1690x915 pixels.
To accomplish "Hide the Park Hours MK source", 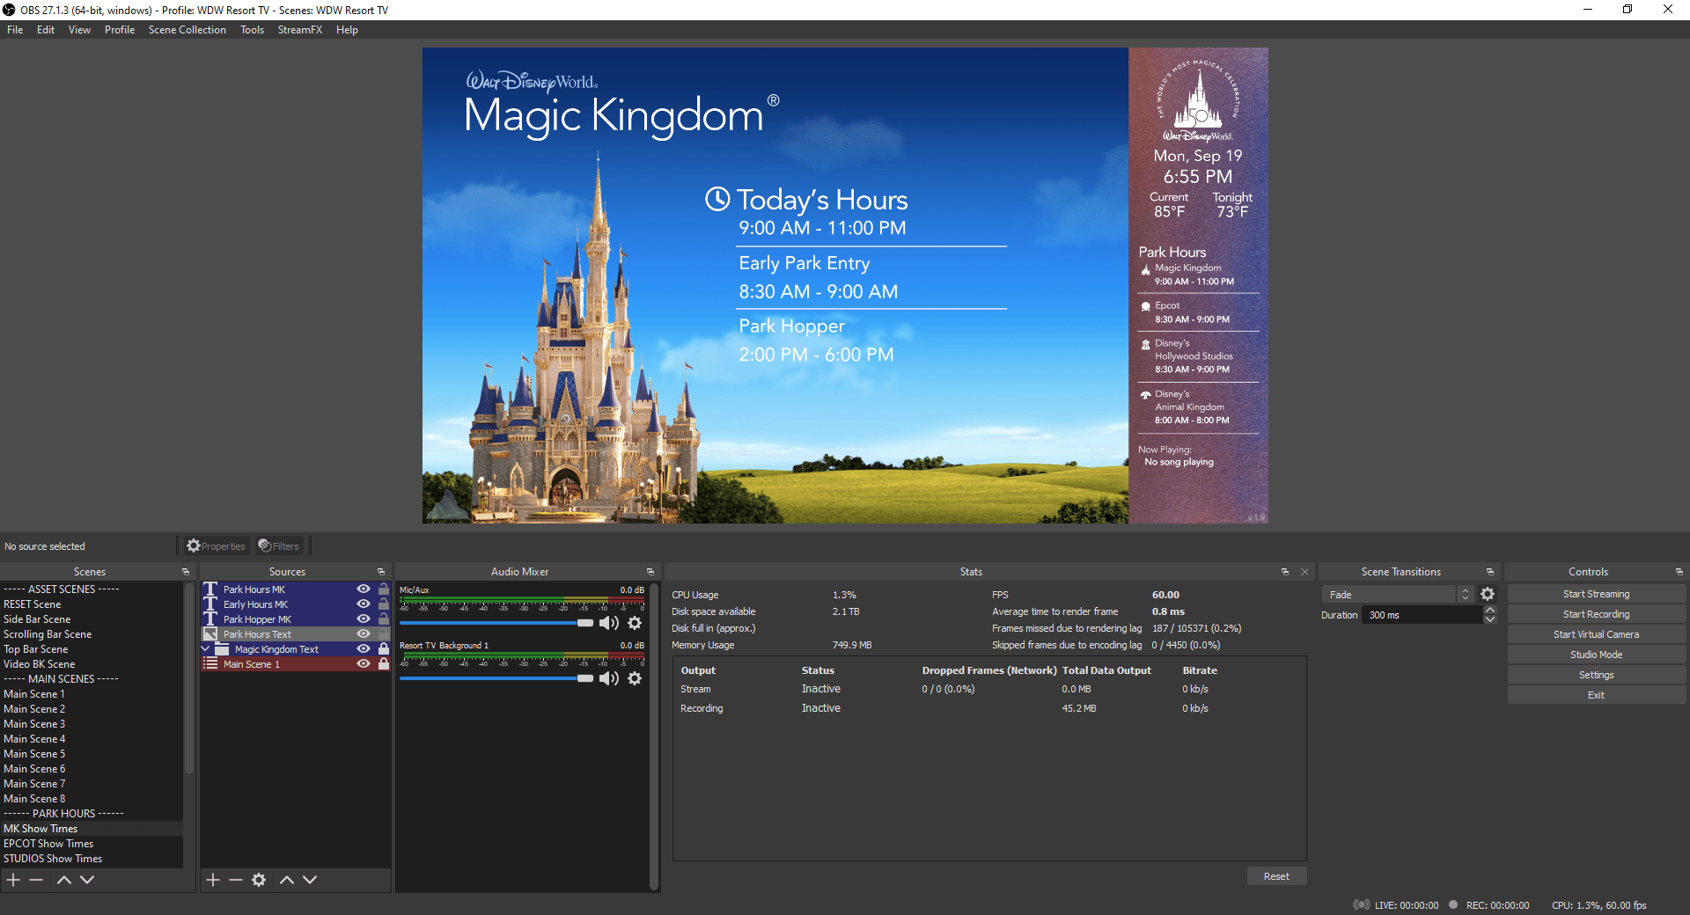I will pos(363,589).
